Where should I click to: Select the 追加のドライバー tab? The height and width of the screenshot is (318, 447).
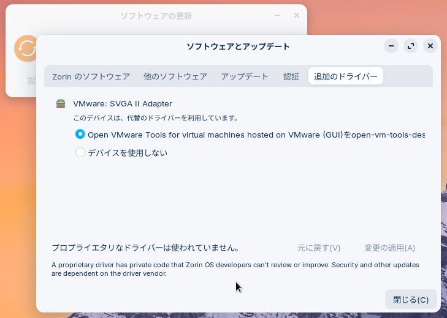click(346, 76)
